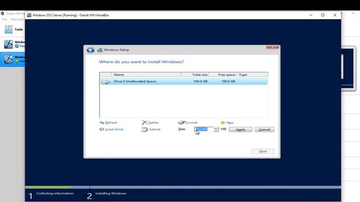Maximize the Windows 2012 Server VM window
The image size is (360, 202).
tap(323, 15)
